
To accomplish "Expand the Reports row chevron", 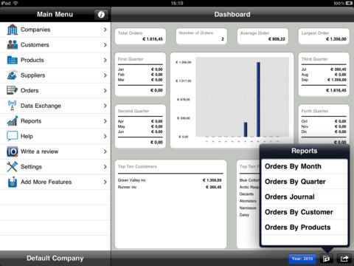I will pyautogui.click(x=105, y=121).
